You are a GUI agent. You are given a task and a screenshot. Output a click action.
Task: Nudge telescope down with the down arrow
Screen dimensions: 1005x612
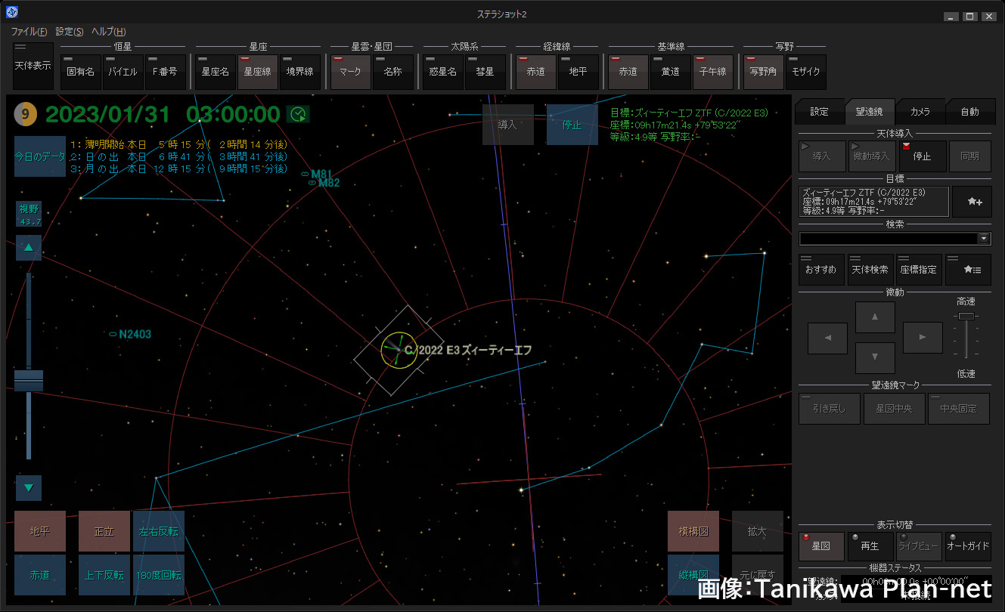pyautogui.click(x=875, y=358)
